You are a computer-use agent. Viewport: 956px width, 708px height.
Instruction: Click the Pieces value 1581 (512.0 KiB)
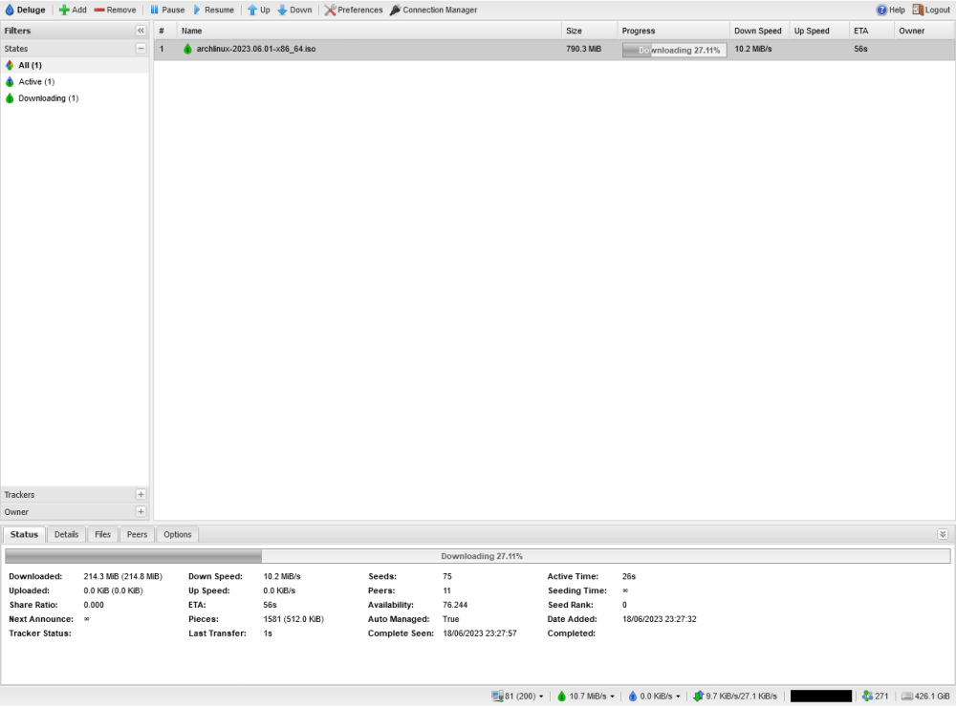pos(293,619)
